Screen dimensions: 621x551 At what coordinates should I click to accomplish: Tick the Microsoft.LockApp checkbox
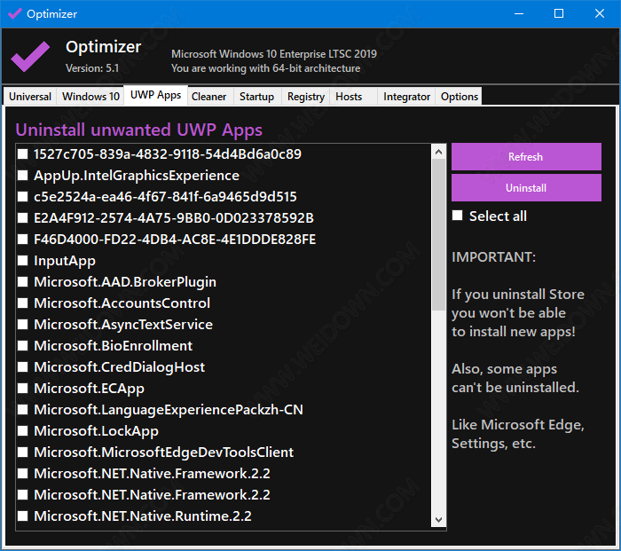pos(22,431)
